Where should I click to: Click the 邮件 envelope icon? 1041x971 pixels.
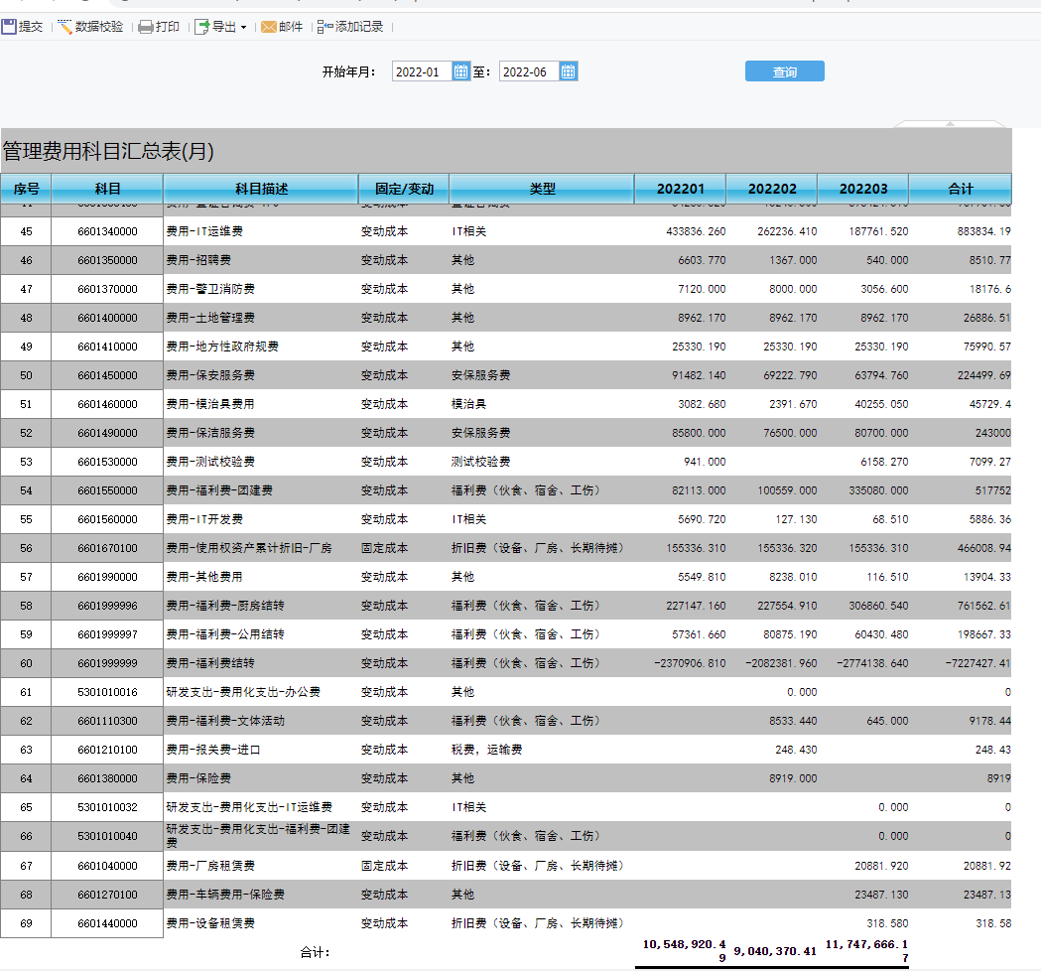tap(269, 27)
